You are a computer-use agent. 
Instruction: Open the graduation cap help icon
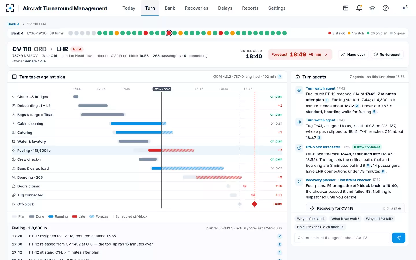click(x=372, y=8)
